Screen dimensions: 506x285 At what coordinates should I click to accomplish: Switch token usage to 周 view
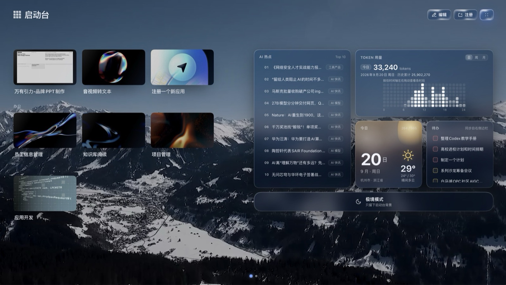tap(476, 57)
